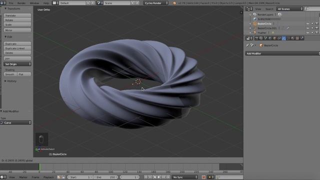
Task: Apply Flat shading
Action: tap(24, 74)
